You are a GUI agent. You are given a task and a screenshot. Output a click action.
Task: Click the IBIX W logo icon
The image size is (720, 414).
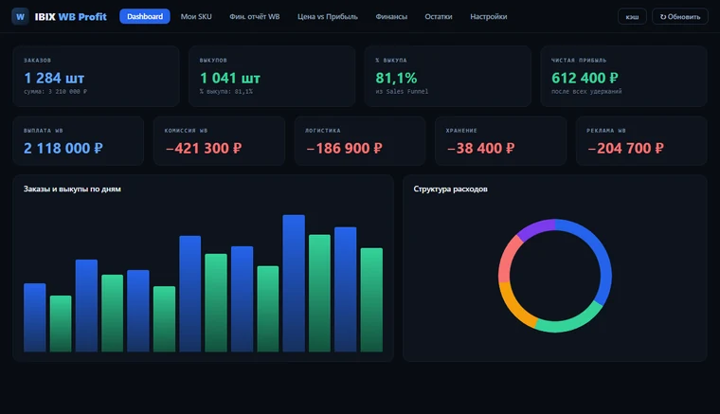pyautogui.click(x=20, y=16)
